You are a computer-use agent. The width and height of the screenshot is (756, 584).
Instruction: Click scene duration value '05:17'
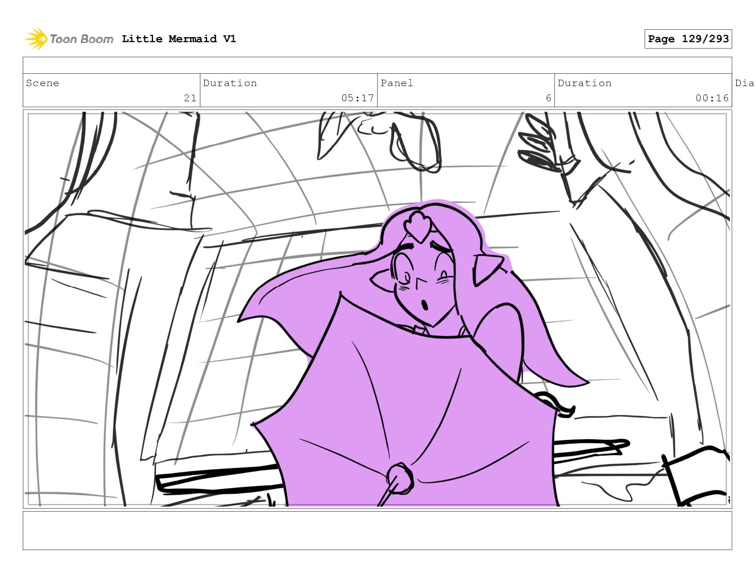coord(357,98)
